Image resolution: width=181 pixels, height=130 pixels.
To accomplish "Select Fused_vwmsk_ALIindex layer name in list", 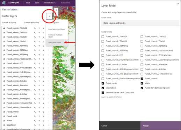I will point(17,94).
